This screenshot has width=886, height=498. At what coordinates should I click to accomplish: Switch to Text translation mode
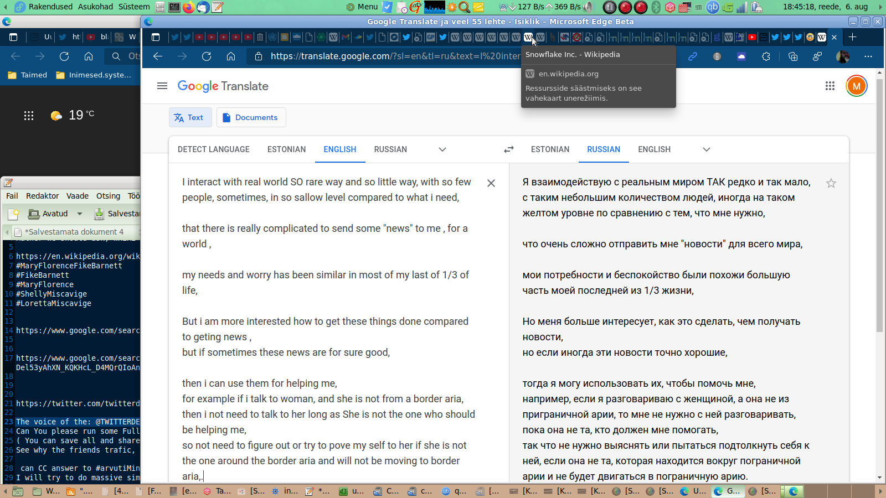pos(190,117)
